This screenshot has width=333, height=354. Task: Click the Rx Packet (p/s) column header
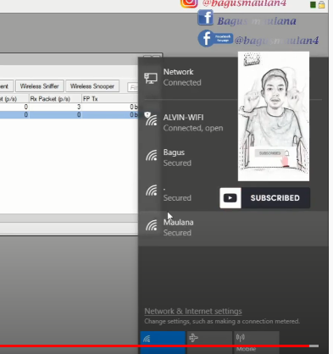(55, 99)
